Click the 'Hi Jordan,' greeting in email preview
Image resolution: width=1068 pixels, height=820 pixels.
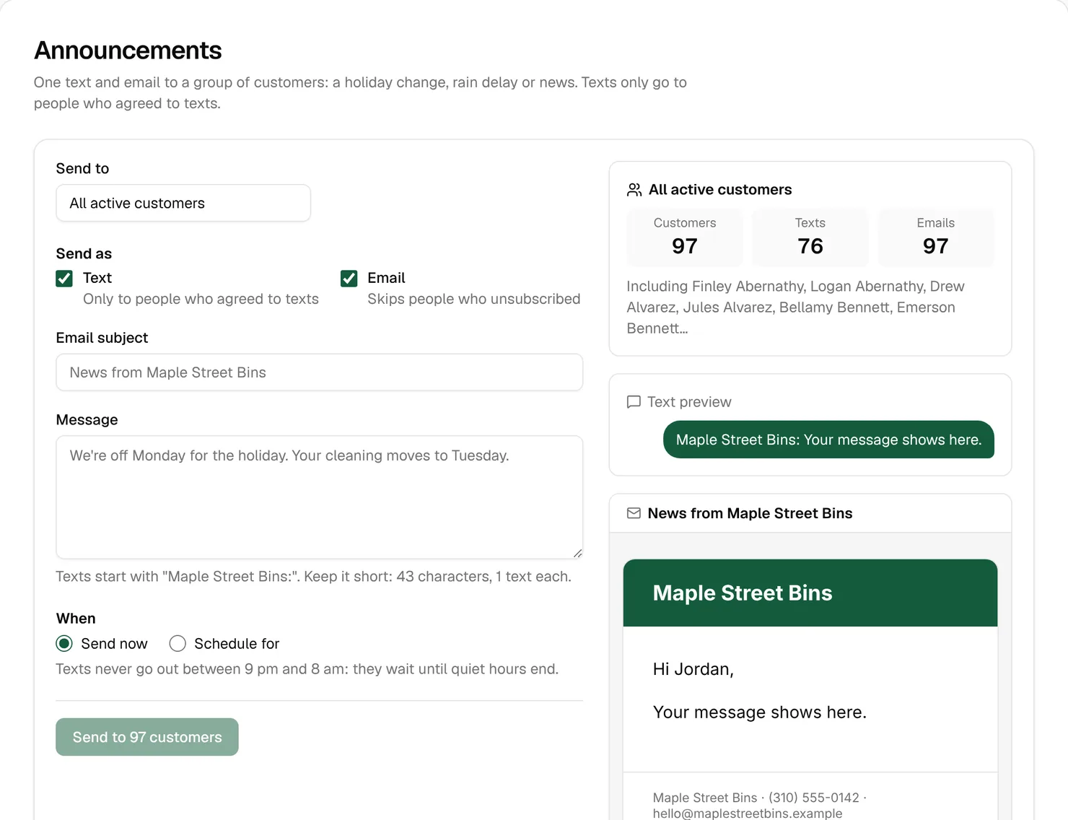click(x=693, y=669)
